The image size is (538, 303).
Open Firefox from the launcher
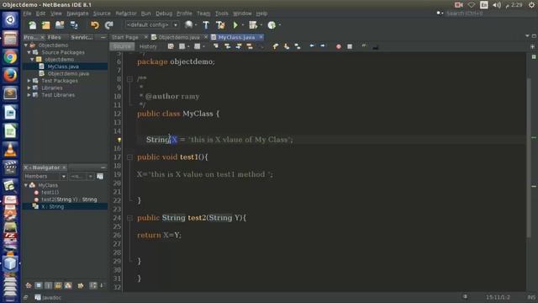(10, 75)
